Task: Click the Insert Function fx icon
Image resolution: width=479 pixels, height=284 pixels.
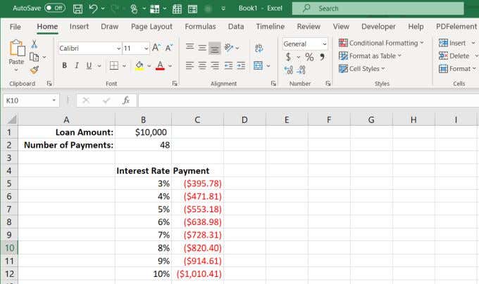Action: point(126,101)
